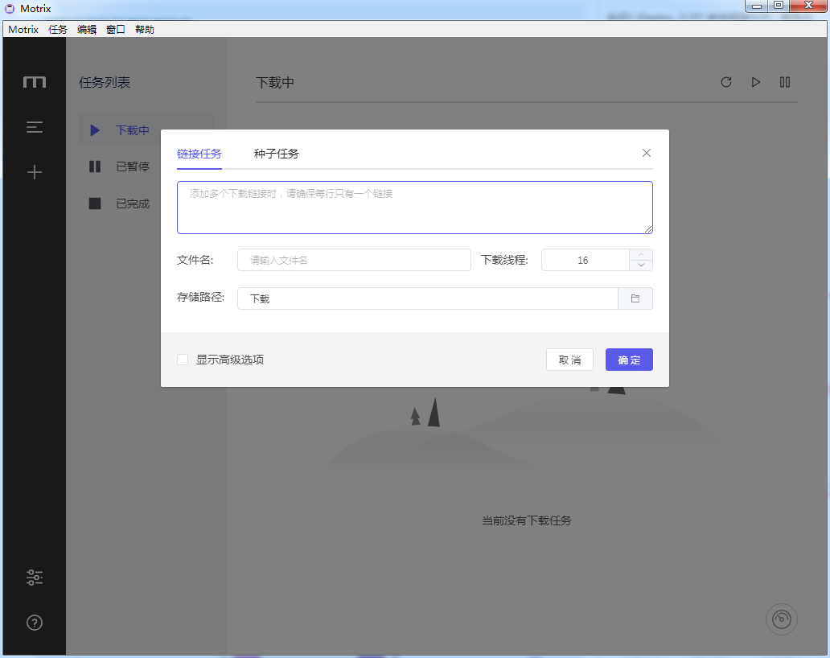
Task: Open a new task with the plus icon
Action: pos(34,171)
